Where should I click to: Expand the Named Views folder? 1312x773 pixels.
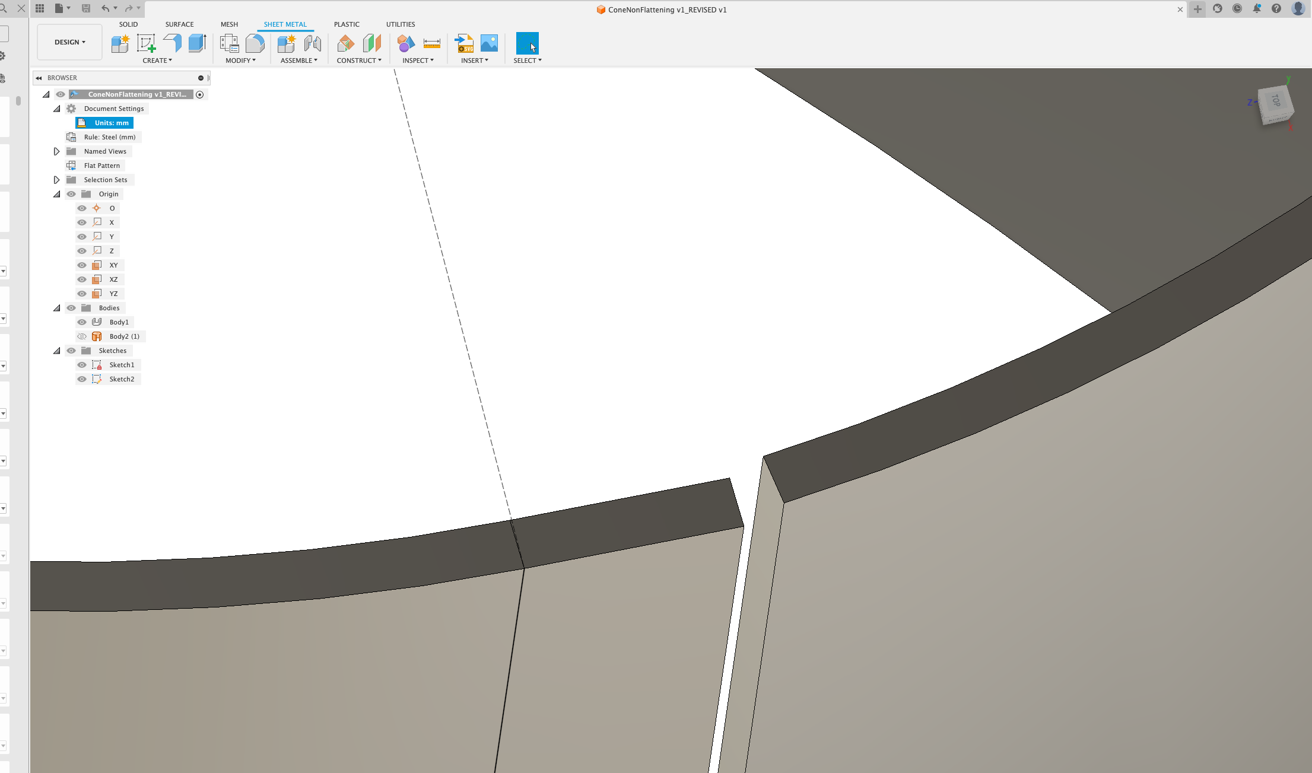pyautogui.click(x=56, y=151)
